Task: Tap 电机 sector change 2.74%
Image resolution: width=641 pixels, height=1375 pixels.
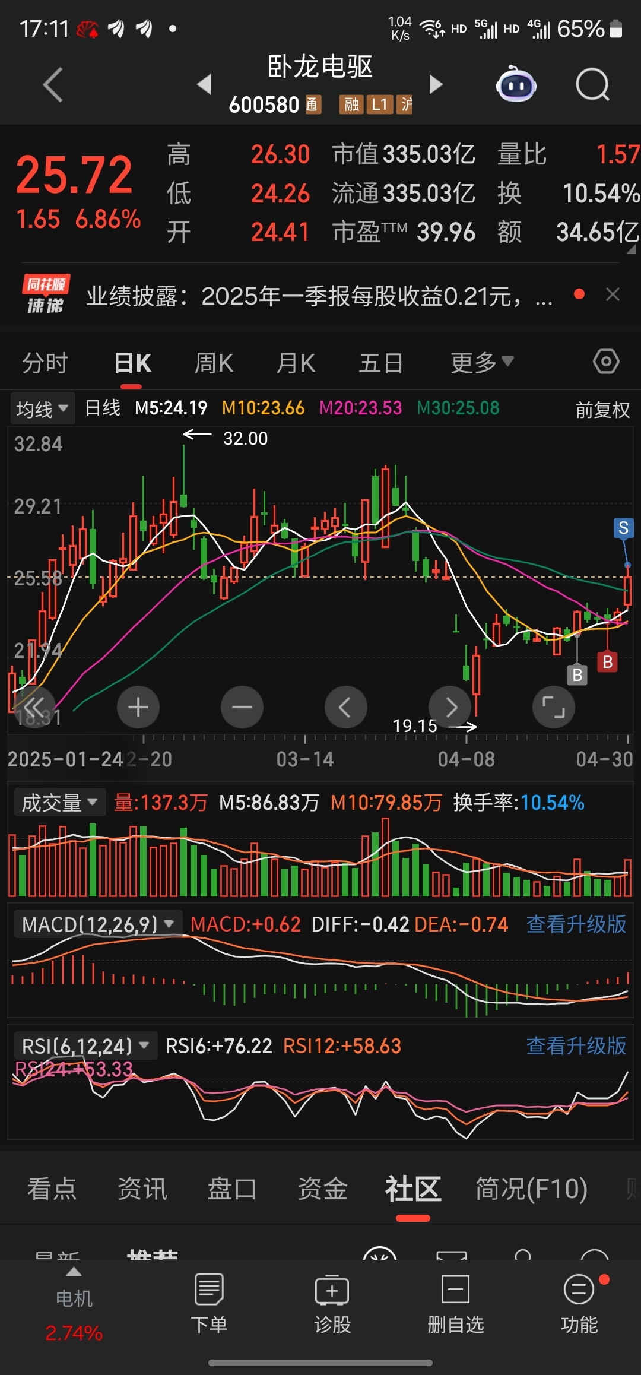Action: (x=74, y=1333)
